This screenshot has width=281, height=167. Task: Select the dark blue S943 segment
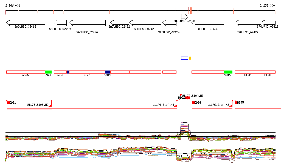click(x=108, y=72)
